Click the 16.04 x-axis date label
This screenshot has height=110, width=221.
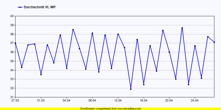[x=143, y=101]
